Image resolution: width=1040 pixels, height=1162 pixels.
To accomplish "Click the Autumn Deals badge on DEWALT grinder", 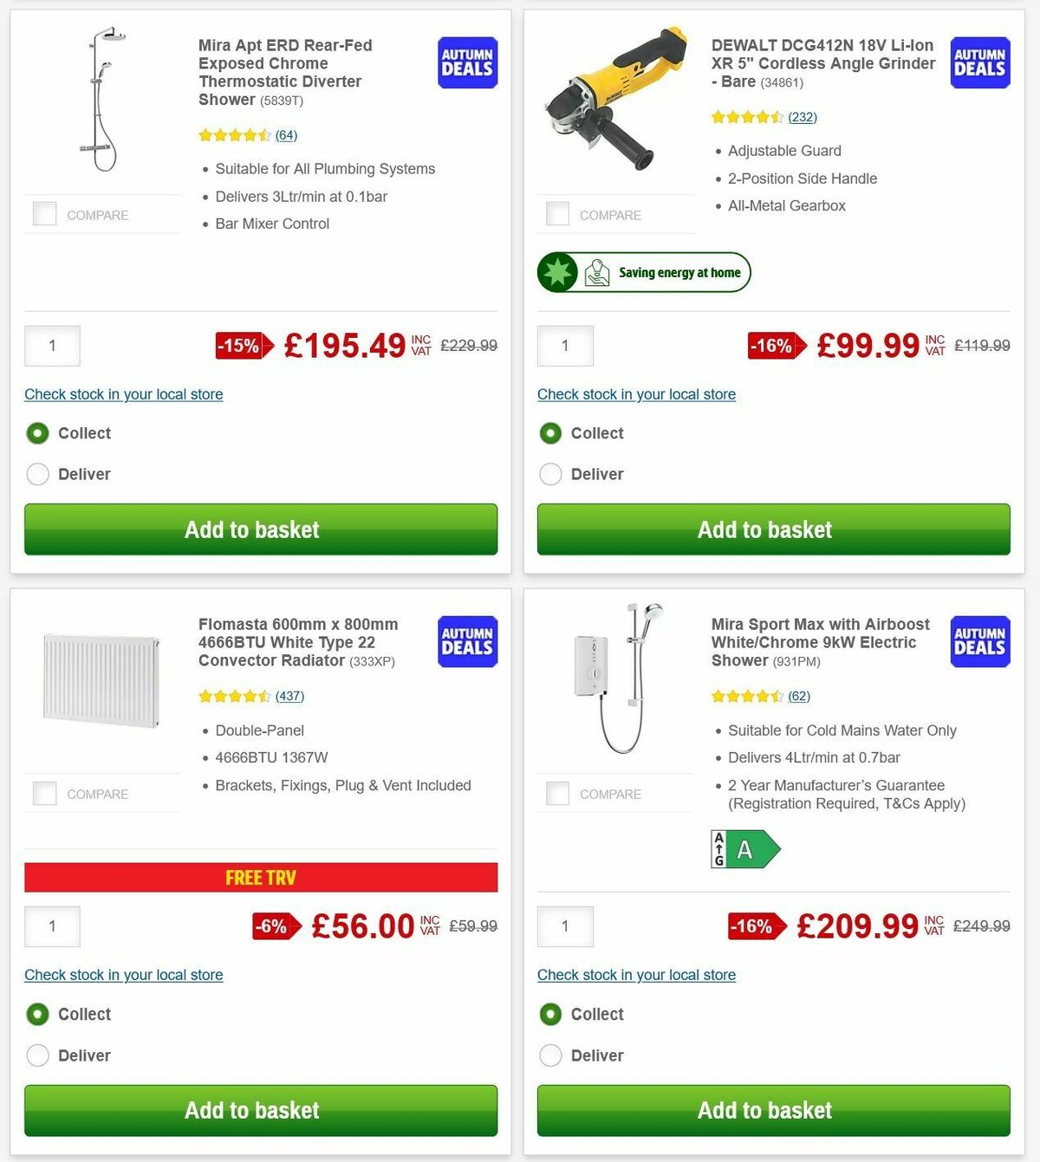I will (979, 62).
